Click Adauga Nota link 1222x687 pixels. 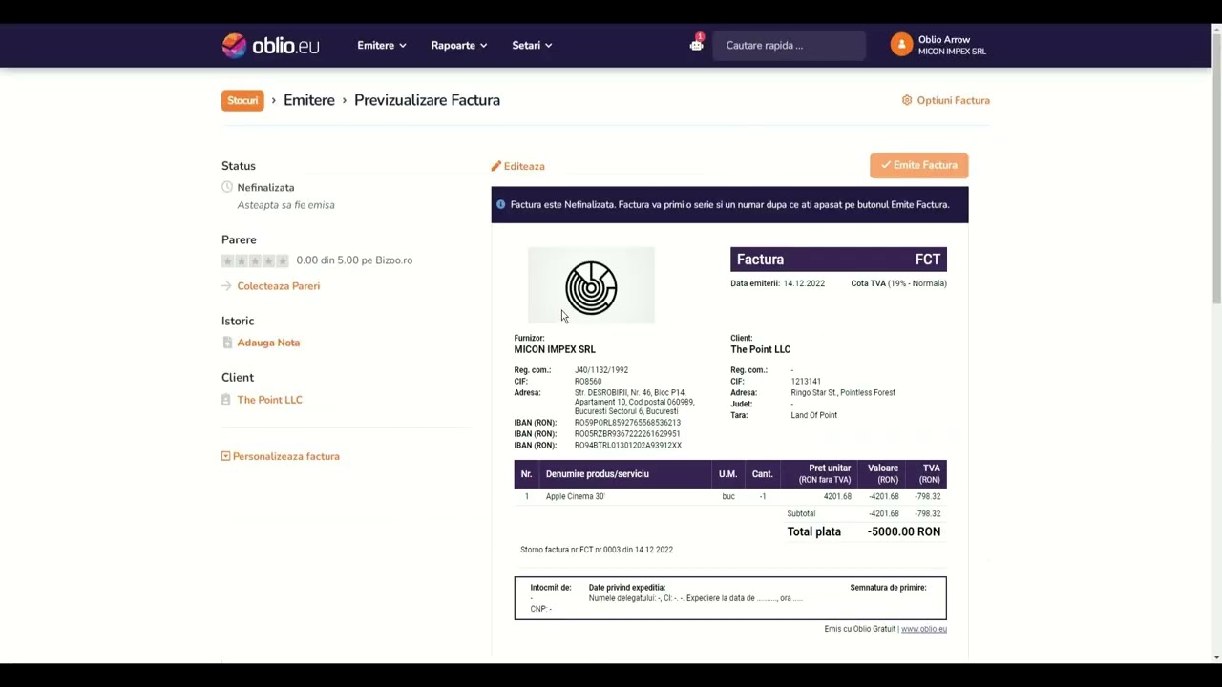click(x=268, y=343)
